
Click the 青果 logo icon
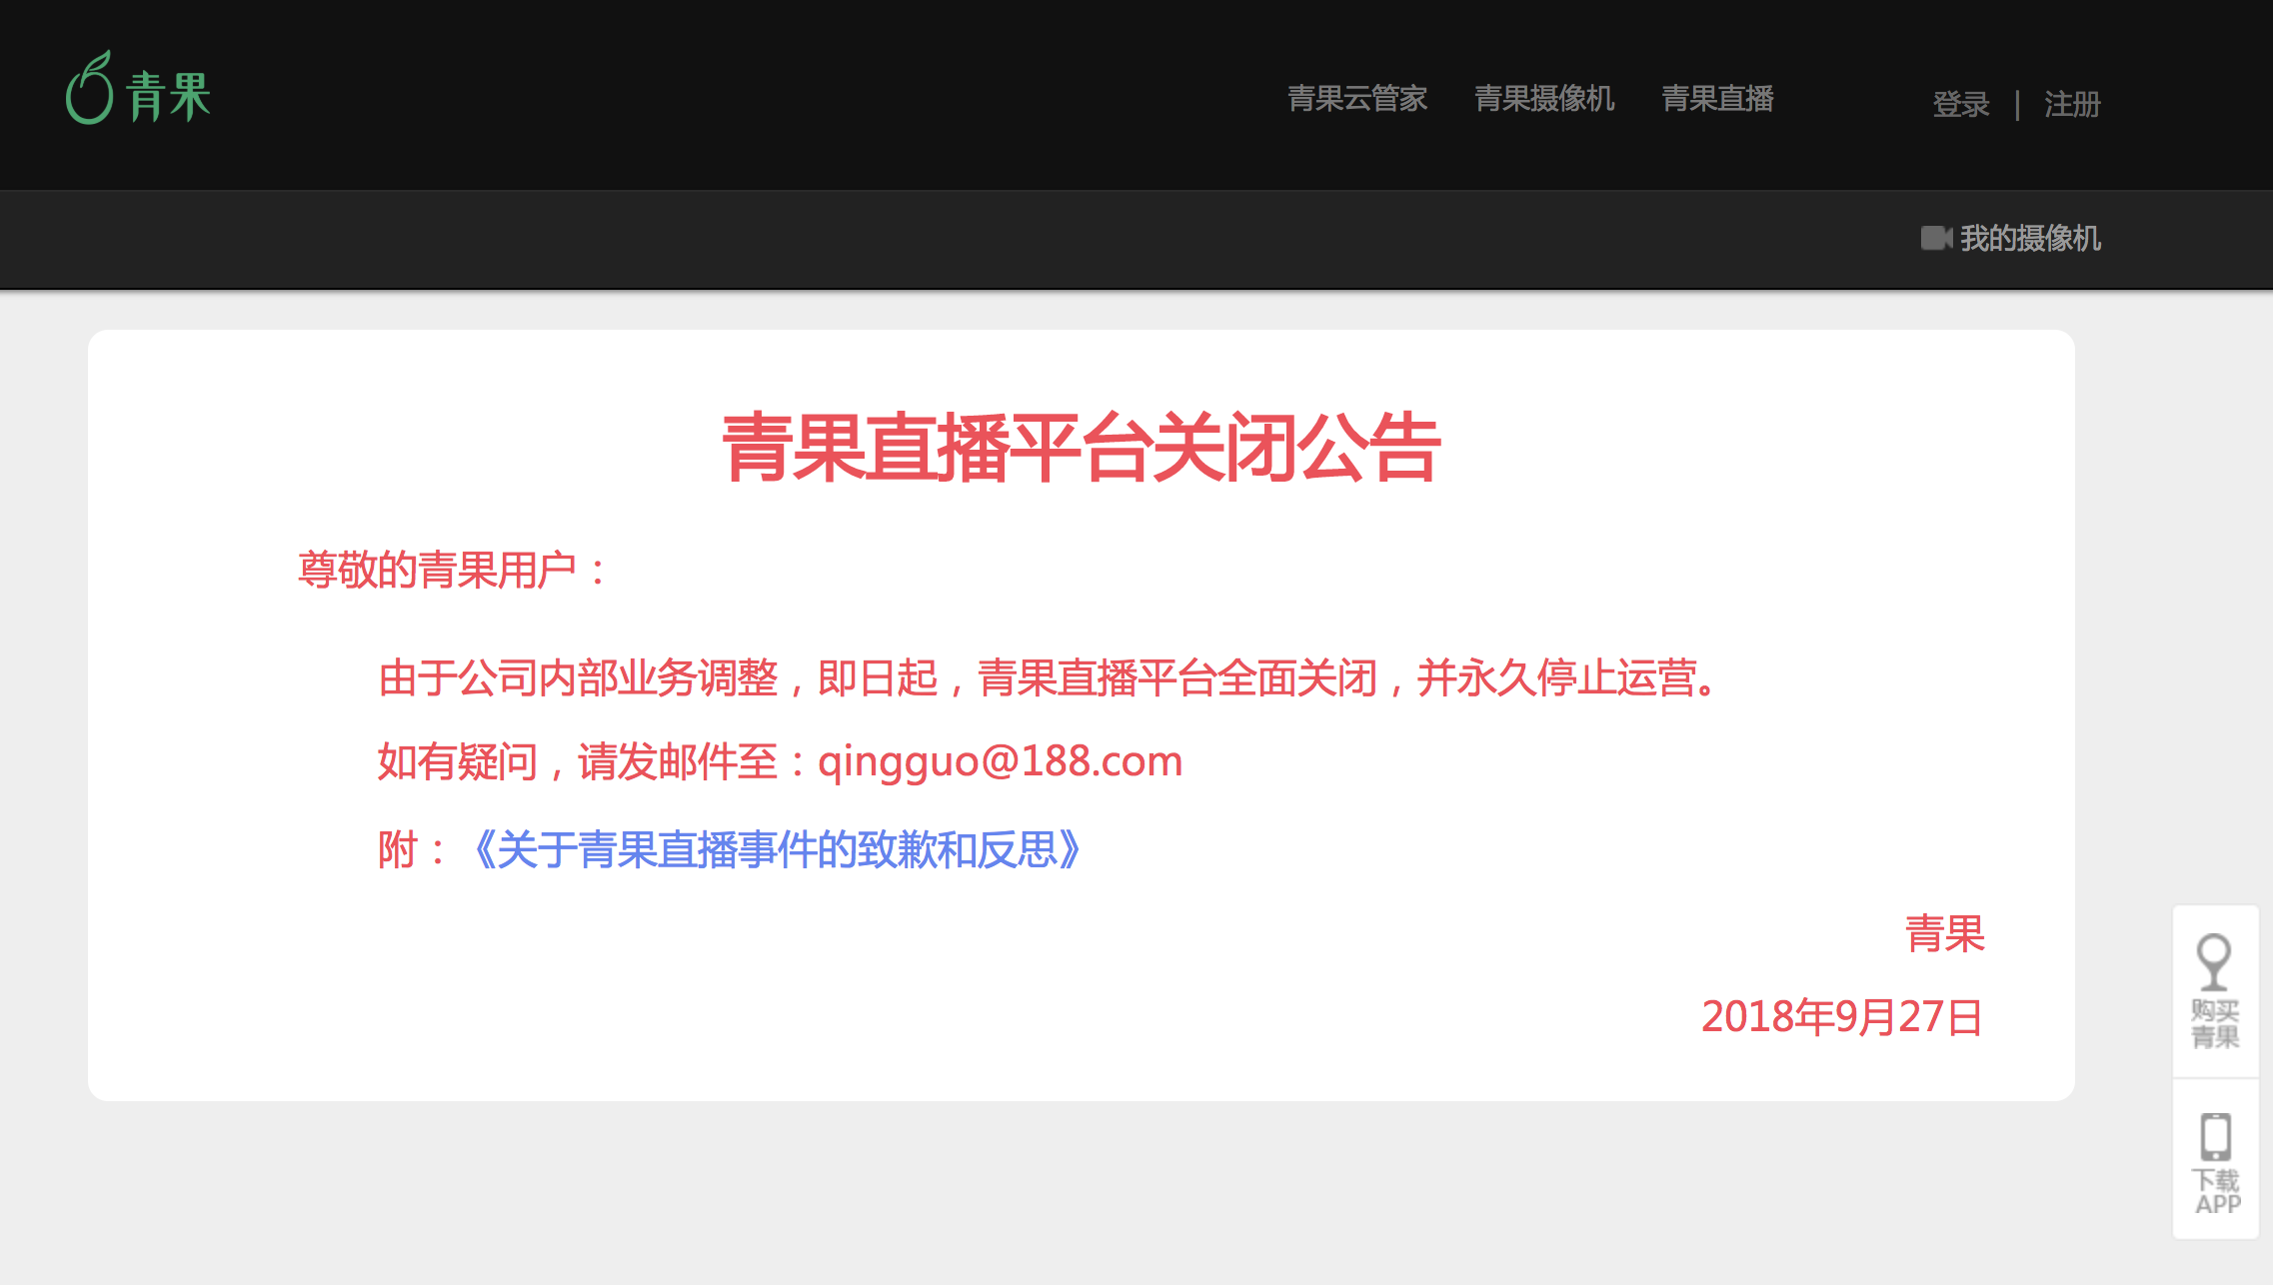pos(138,88)
